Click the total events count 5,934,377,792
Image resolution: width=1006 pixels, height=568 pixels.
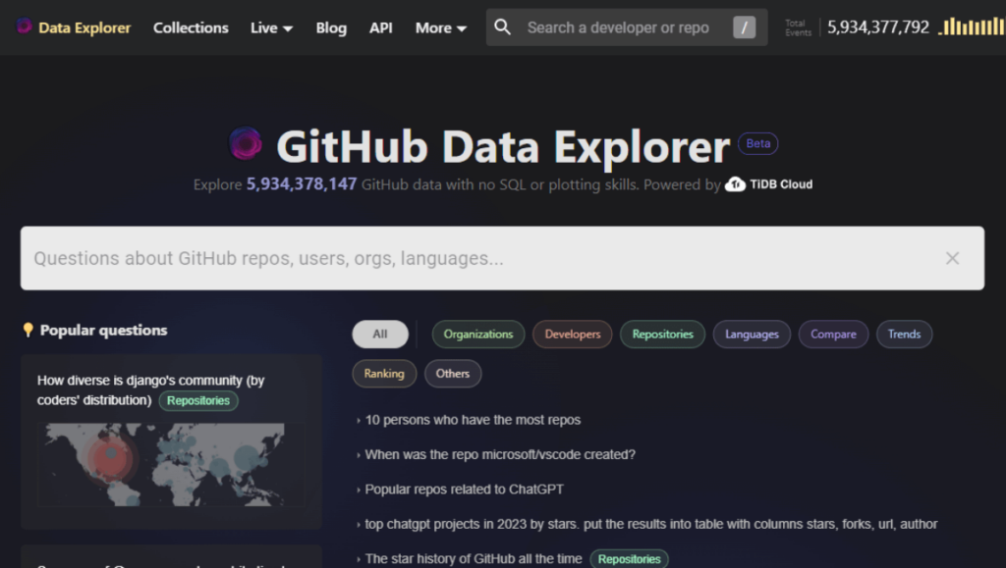click(x=877, y=27)
